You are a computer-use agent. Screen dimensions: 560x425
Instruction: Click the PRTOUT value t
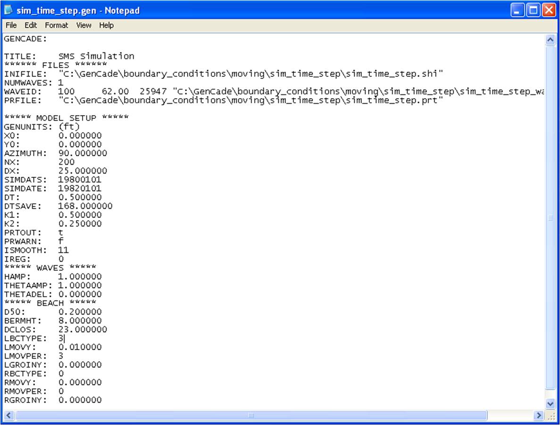pyautogui.click(x=61, y=233)
